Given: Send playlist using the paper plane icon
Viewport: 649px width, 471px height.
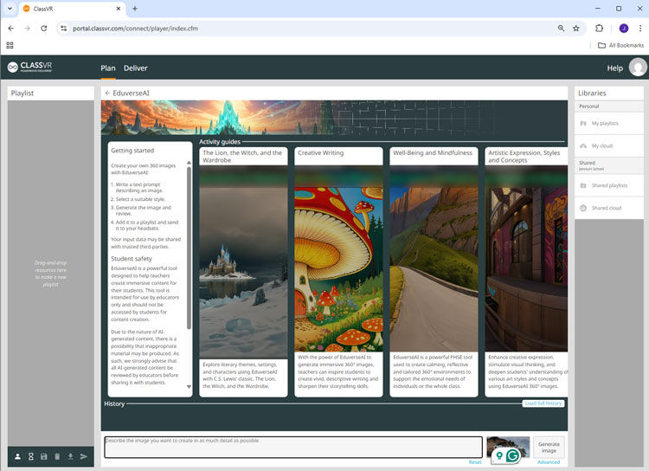Looking at the screenshot, I should [x=84, y=456].
